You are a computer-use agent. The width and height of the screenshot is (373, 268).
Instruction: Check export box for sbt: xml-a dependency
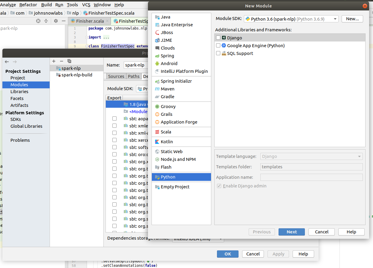(114, 133)
